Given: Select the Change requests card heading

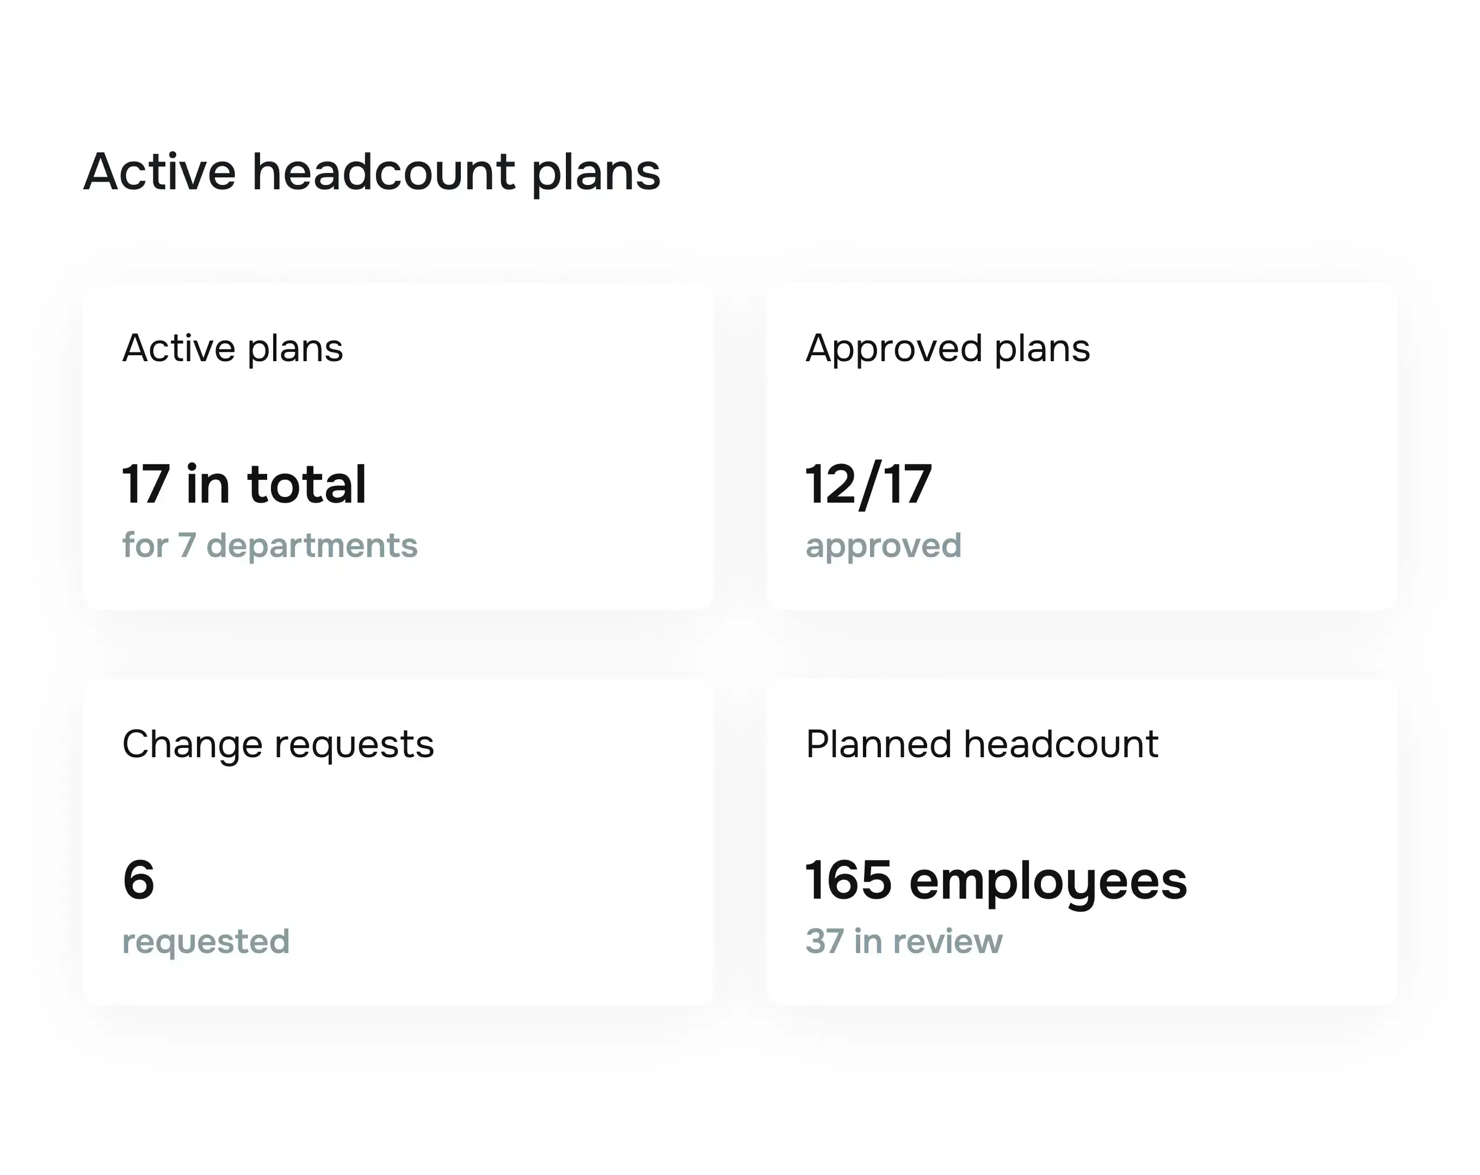Looking at the screenshot, I should [277, 743].
